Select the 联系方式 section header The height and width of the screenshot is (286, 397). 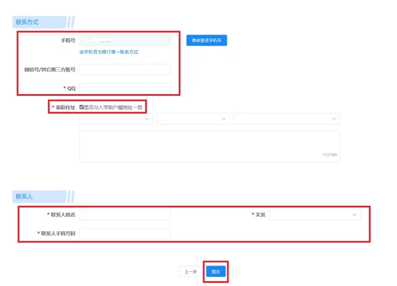[27, 22]
